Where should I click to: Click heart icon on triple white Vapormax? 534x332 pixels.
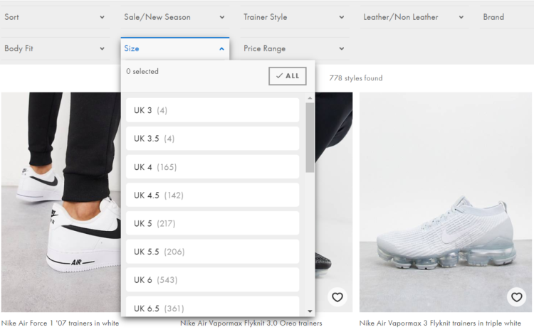516,297
